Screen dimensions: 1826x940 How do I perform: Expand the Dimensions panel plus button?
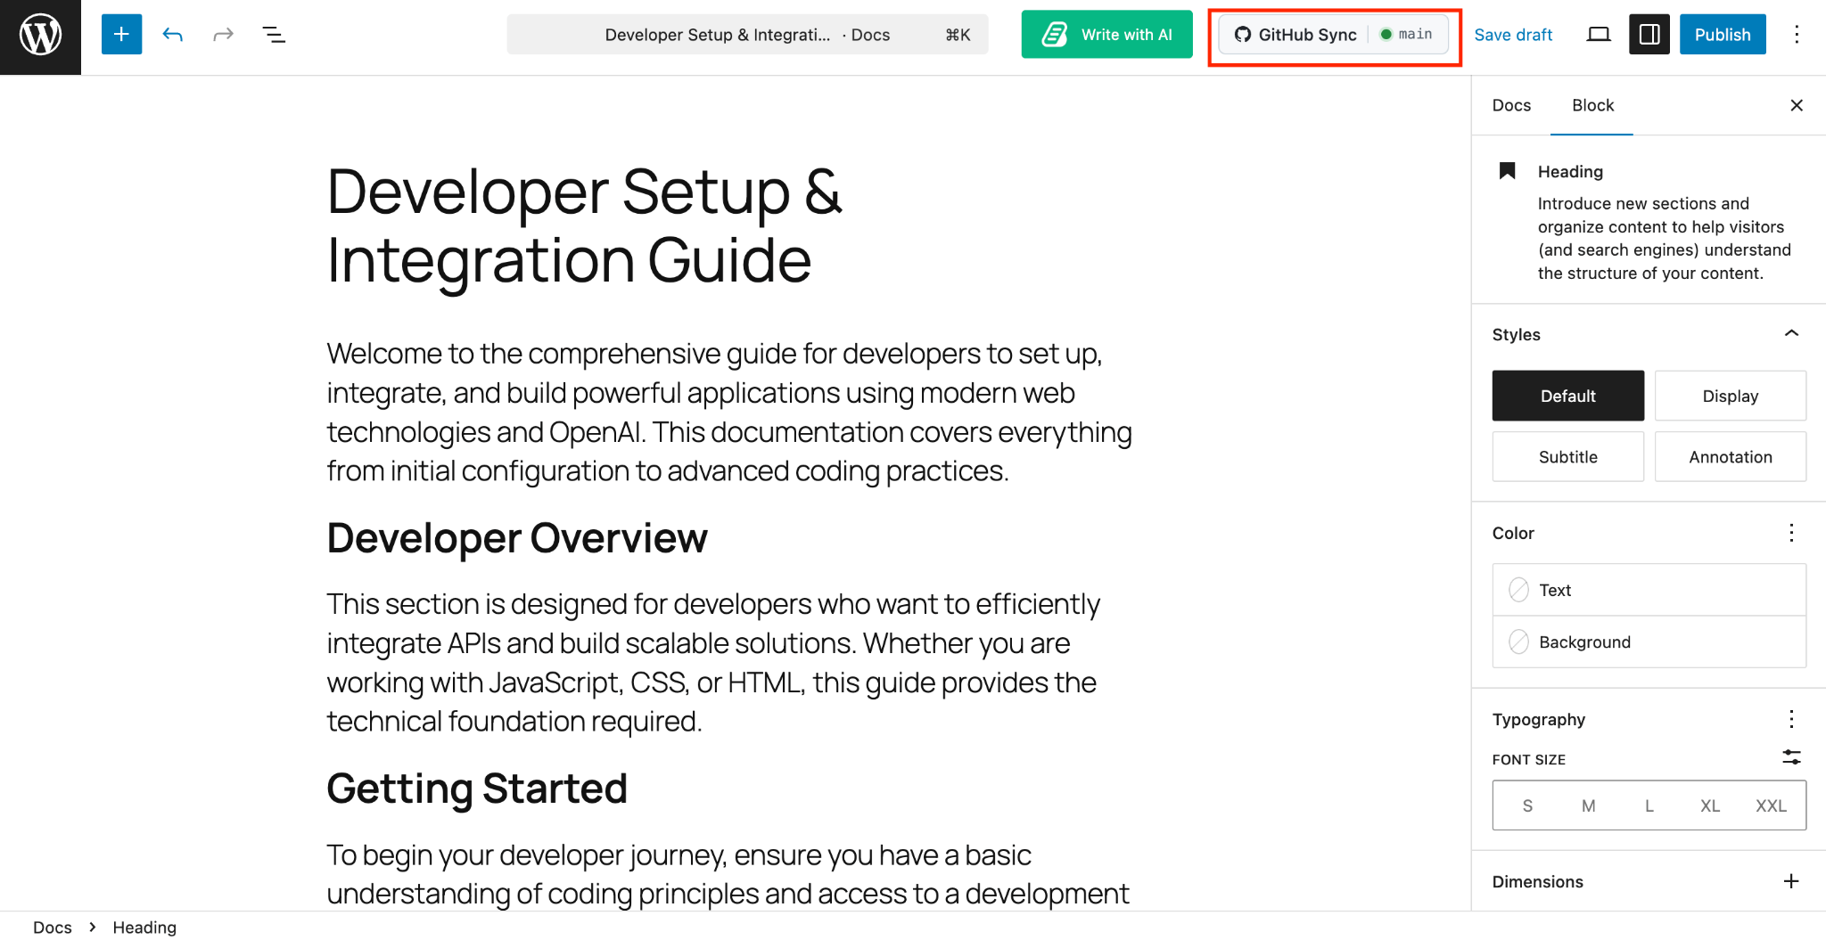[x=1791, y=881]
